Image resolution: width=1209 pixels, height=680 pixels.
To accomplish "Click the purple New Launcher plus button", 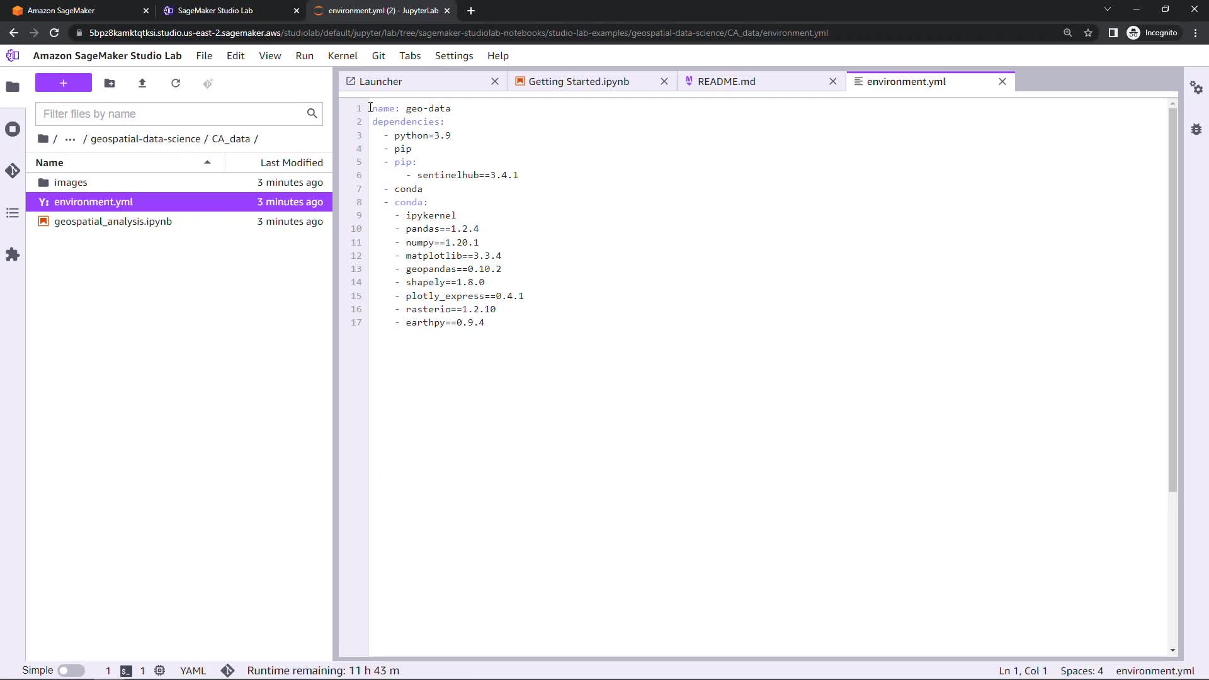I will pyautogui.click(x=64, y=83).
